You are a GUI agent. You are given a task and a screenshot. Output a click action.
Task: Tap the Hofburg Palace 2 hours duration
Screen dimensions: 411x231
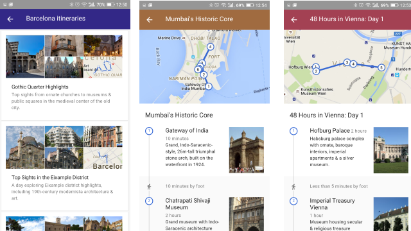tap(359, 131)
